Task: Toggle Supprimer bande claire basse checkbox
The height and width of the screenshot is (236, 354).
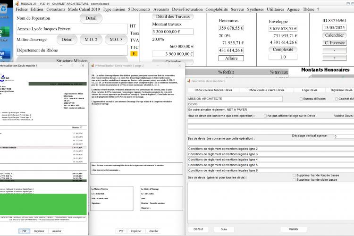Action: tap(294, 180)
